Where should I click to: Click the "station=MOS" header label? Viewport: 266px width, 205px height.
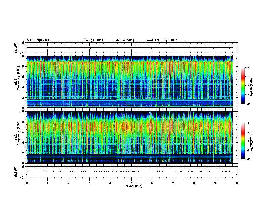click(125, 40)
